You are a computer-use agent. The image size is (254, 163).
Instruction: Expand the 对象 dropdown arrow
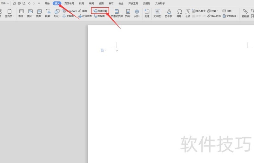[217, 11]
